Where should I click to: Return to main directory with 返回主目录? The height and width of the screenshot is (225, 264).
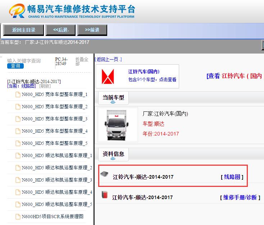pos(23,30)
